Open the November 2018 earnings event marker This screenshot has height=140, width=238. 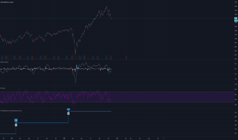click(6, 58)
